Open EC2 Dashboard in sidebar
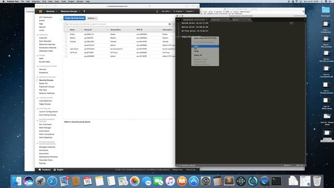The height and width of the screenshot is (188, 334). (x=45, y=17)
